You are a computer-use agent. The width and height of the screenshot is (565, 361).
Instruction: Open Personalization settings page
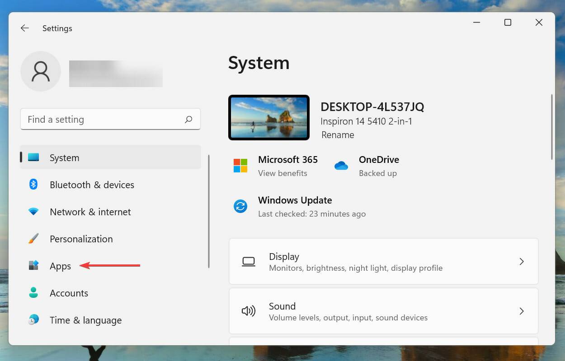pos(110,239)
